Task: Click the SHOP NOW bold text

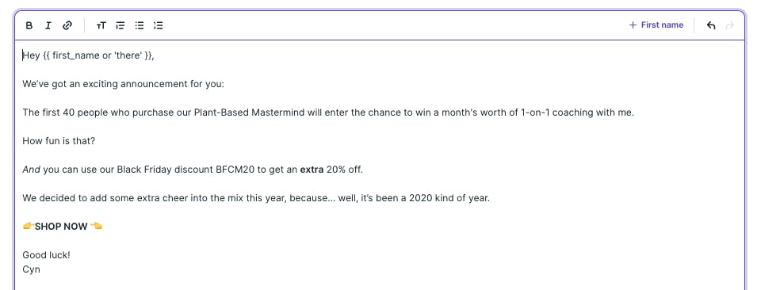Action: tap(61, 227)
